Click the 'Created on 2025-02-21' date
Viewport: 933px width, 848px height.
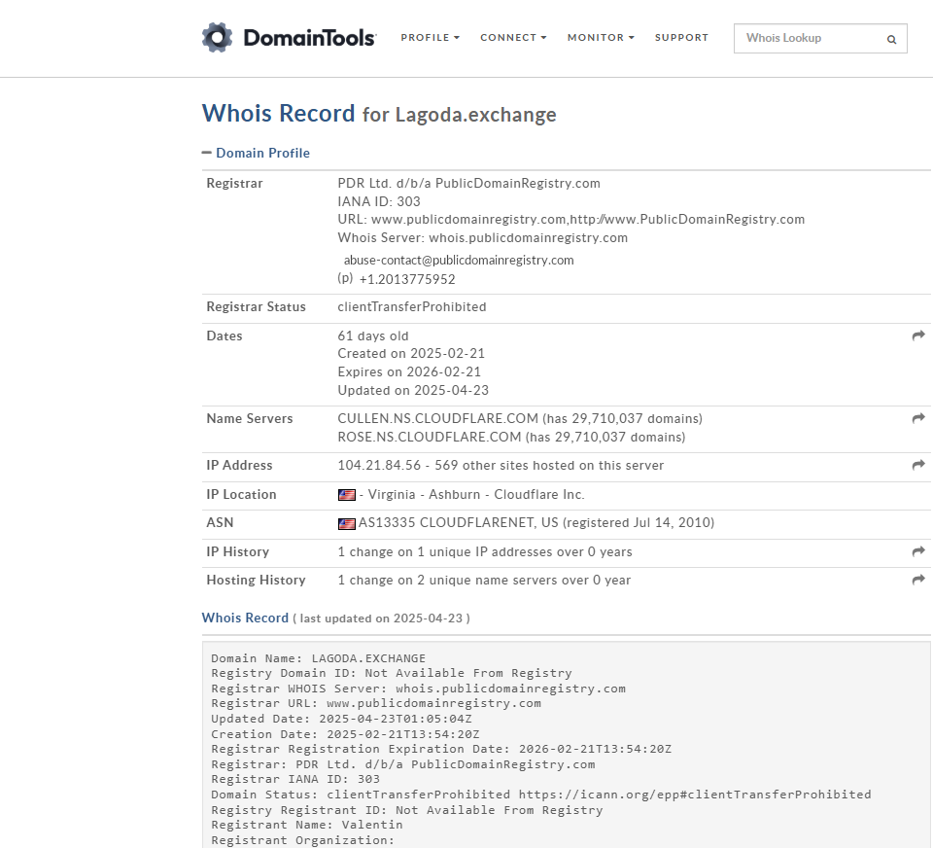(x=411, y=354)
